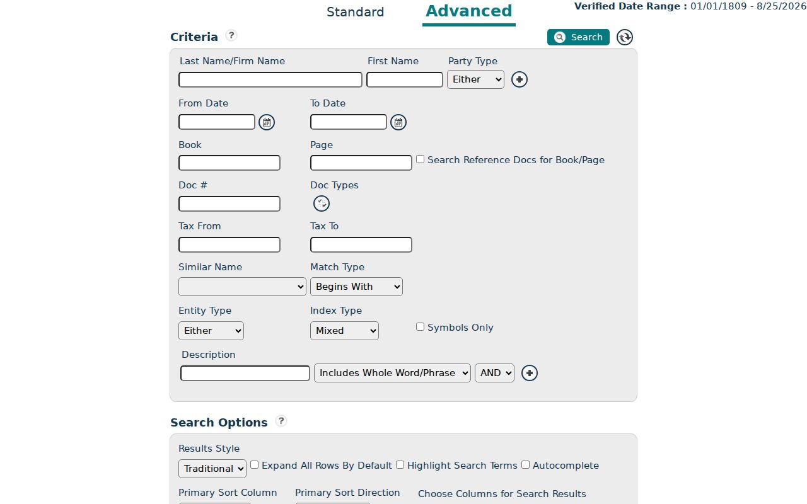Click the To Date text field

[x=349, y=122]
